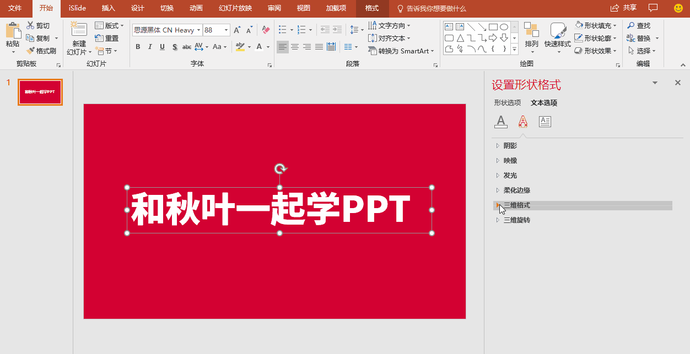
Task: Toggle strikethrough abc button
Action: pos(187,47)
